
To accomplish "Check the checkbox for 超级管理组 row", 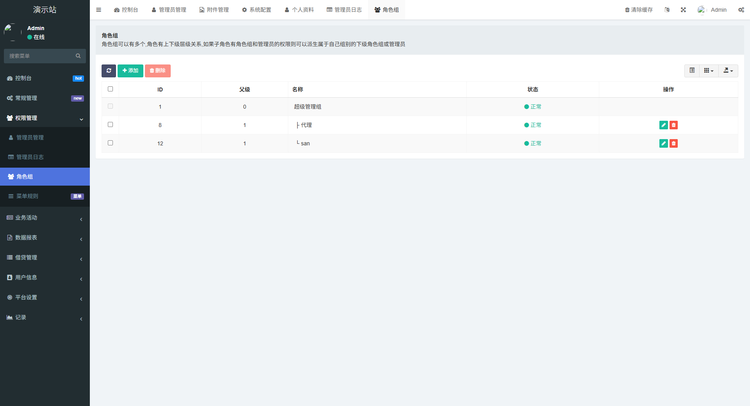I will (110, 106).
